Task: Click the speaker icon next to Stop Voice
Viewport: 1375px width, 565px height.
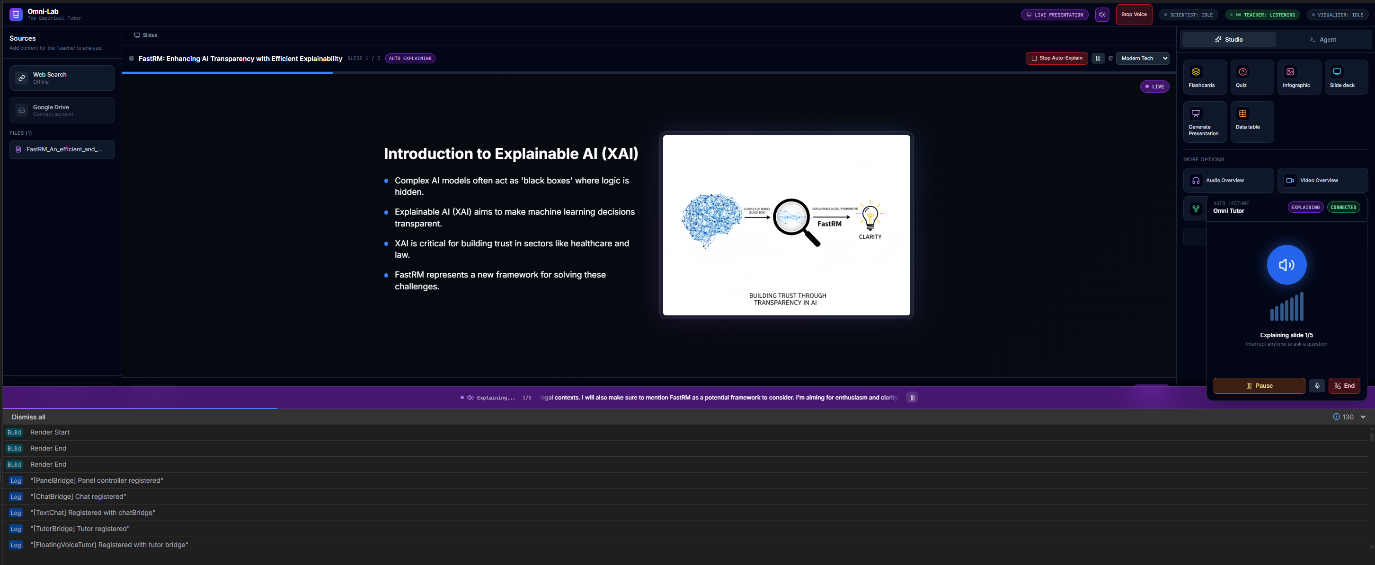Action: 1102,14
